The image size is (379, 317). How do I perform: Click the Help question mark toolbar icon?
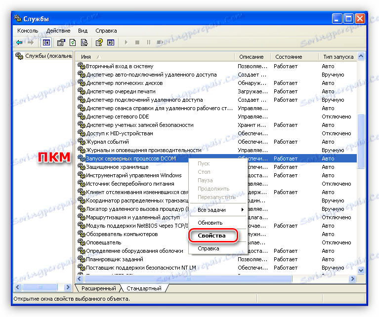[99, 42]
